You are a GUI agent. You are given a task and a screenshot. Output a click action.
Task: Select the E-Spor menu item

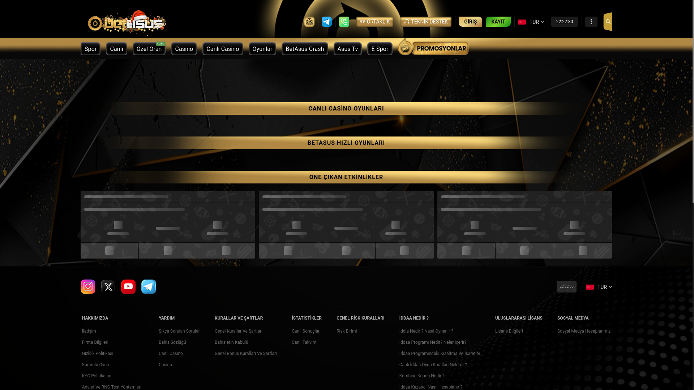click(x=380, y=49)
